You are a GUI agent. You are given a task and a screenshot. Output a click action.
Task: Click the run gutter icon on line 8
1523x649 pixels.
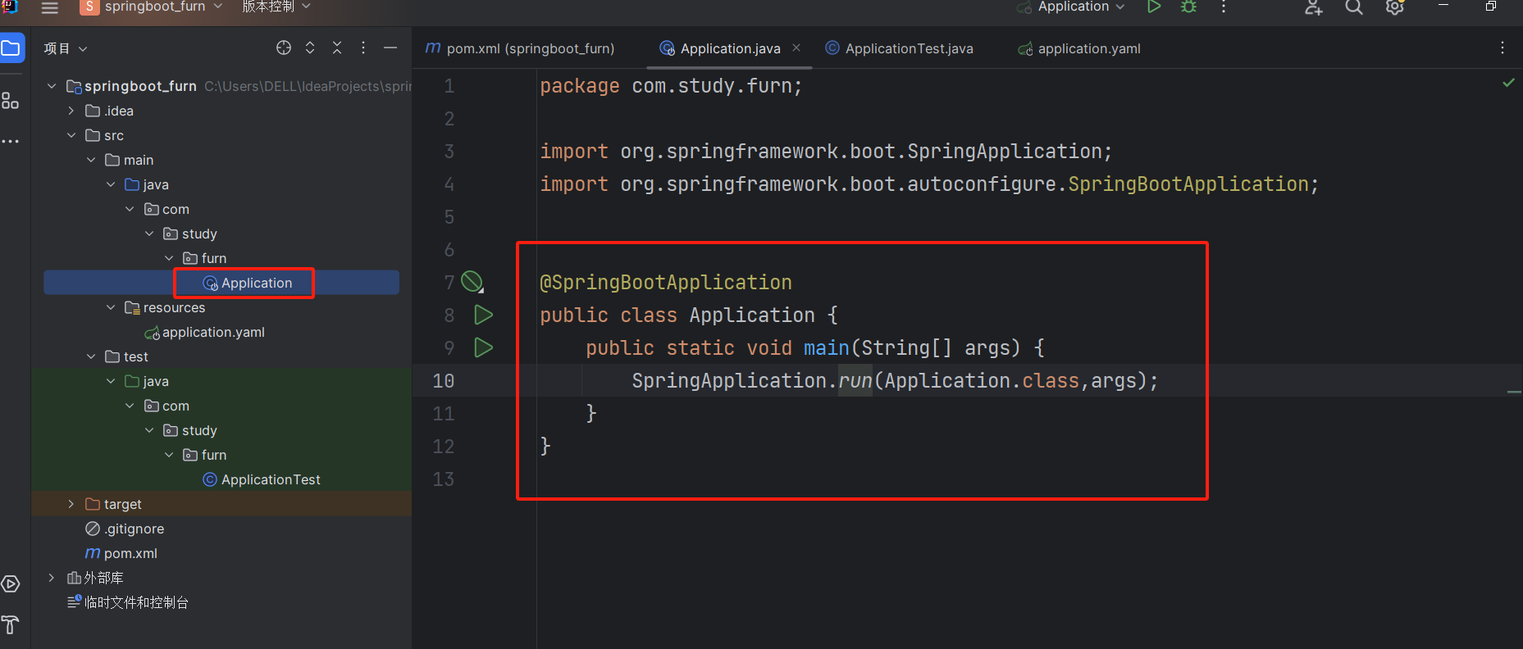484,315
